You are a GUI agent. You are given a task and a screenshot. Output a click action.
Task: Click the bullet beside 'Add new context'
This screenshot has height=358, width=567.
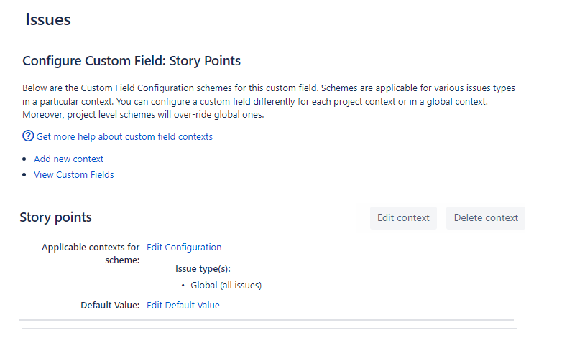[26, 159]
